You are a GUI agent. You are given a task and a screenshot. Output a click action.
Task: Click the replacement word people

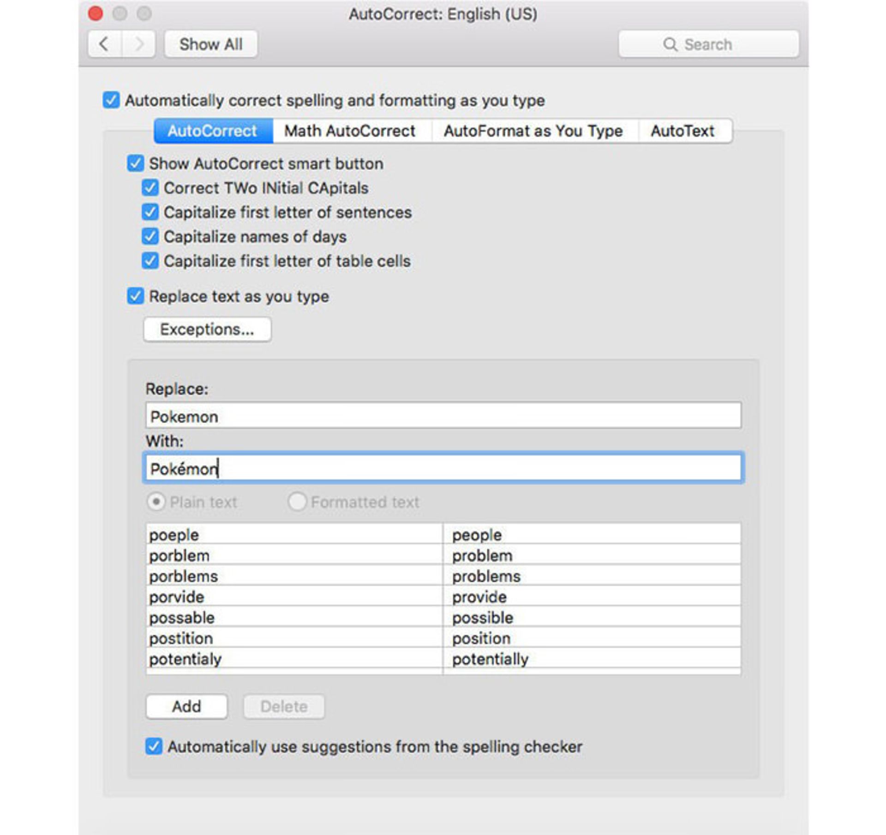pos(477,535)
